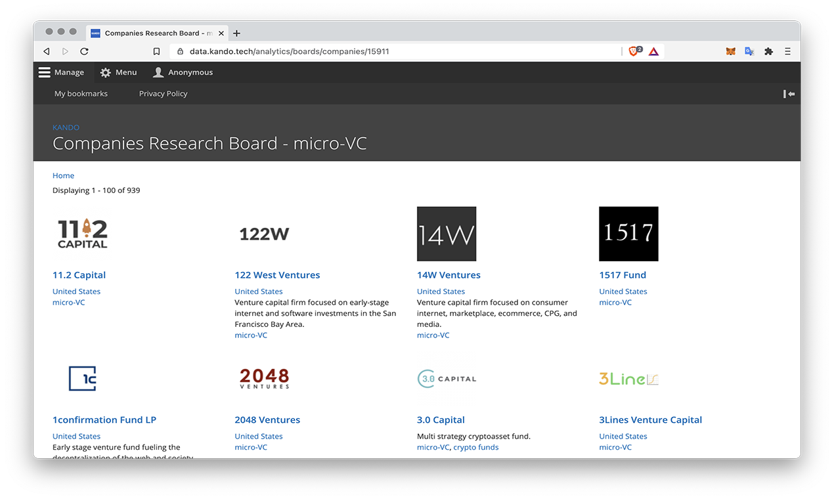Click United States under 3Lines Venture Capital
The width and height of the screenshot is (834, 499).
(623, 437)
